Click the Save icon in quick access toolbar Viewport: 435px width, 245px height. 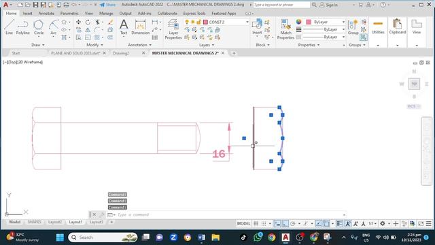[x=35, y=5]
